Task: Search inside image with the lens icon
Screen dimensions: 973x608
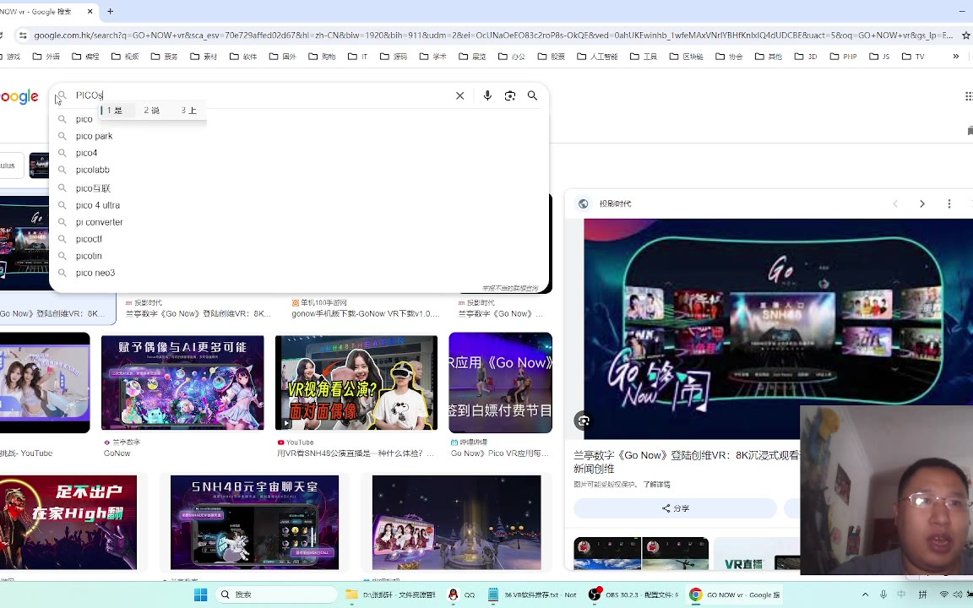Action: click(x=584, y=421)
